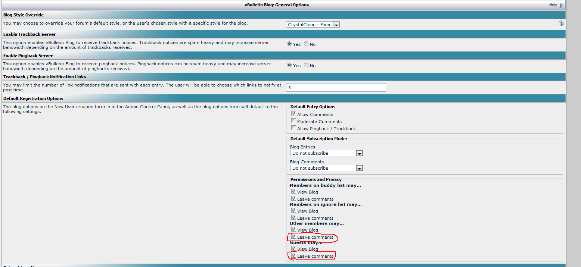Image resolution: width=581 pixels, height=267 pixels.
Task: Click the 'Members on ignore list may...' heading
Action: click(x=326, y=204)
